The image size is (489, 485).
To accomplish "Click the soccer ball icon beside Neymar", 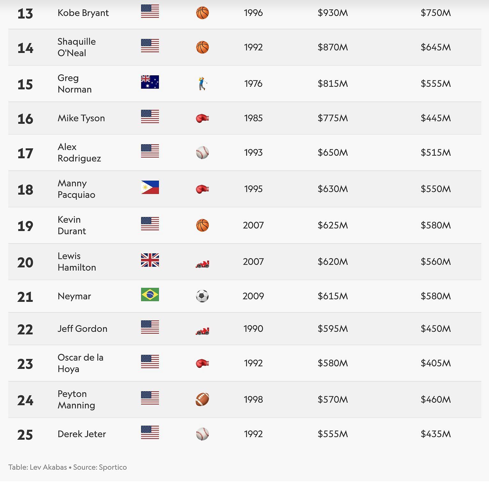I will [x=202, y=296].
